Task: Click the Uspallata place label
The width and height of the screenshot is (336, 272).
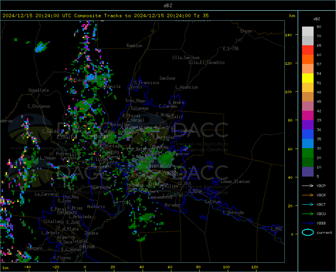Action: [38, 90]
